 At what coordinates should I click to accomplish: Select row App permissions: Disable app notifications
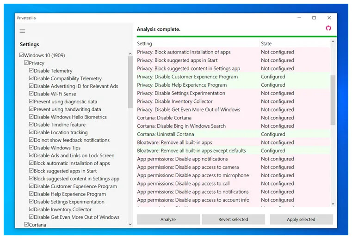point(234,159)
